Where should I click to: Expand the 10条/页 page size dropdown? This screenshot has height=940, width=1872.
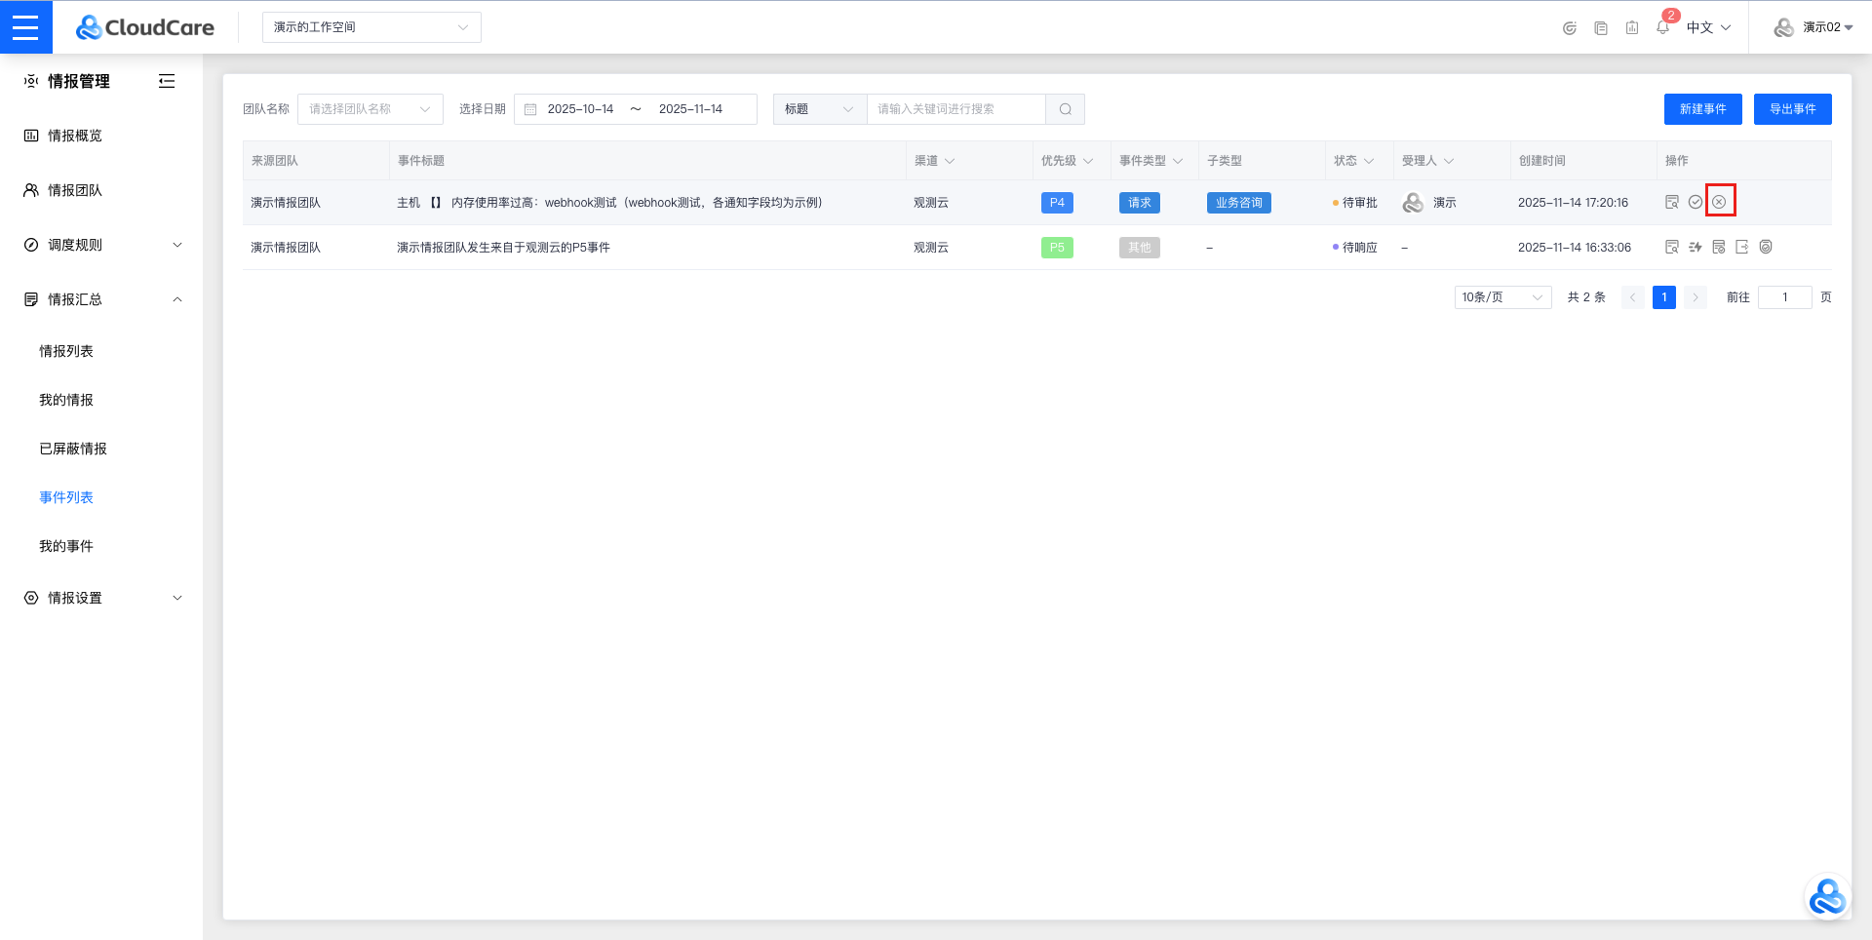(1501, 297)
